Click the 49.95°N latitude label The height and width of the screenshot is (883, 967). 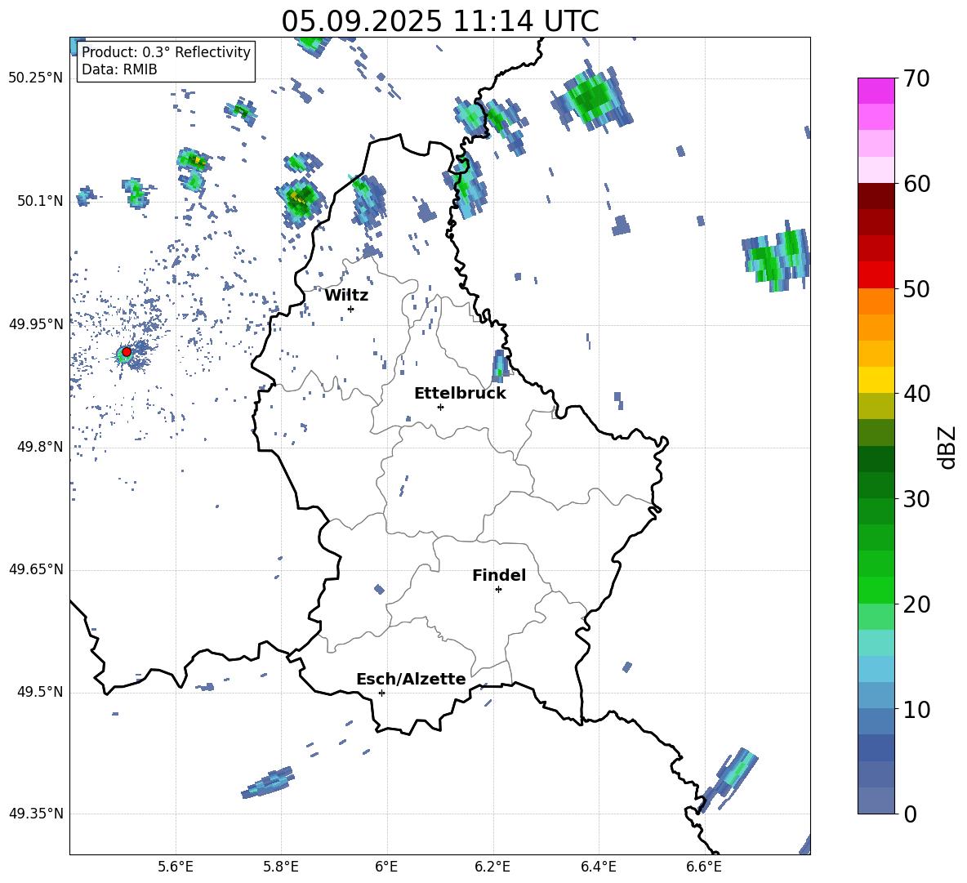(x=36, y=324)
